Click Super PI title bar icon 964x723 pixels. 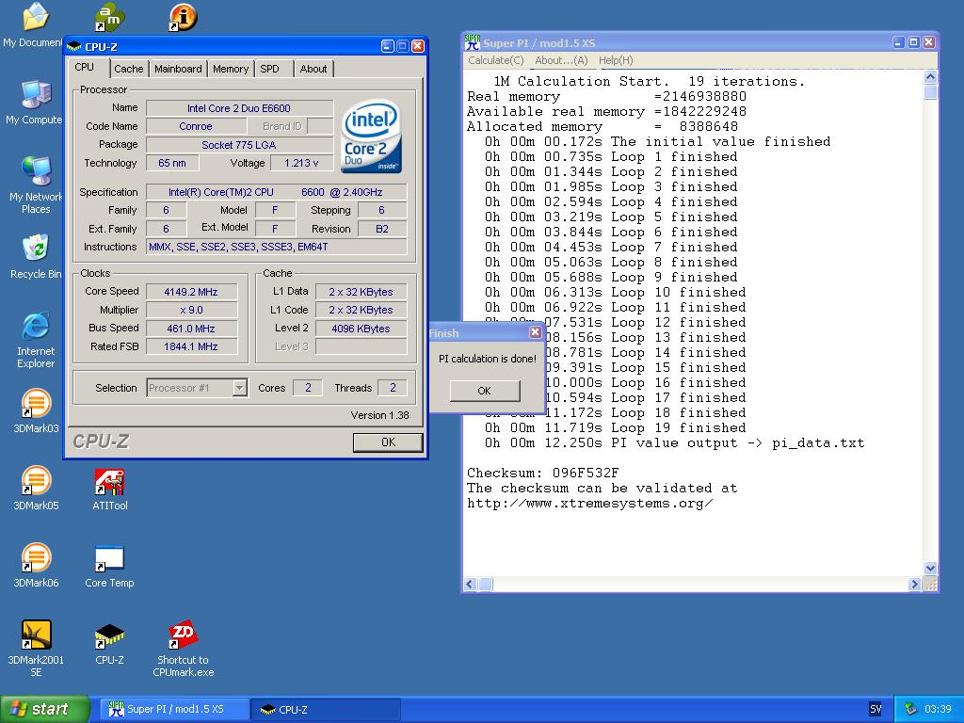point(473,42)
